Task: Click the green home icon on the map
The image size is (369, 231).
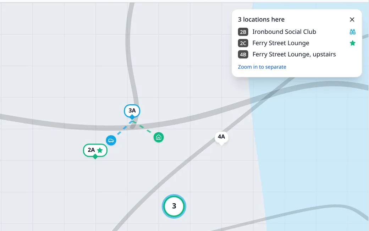Action: click(159, 137)
